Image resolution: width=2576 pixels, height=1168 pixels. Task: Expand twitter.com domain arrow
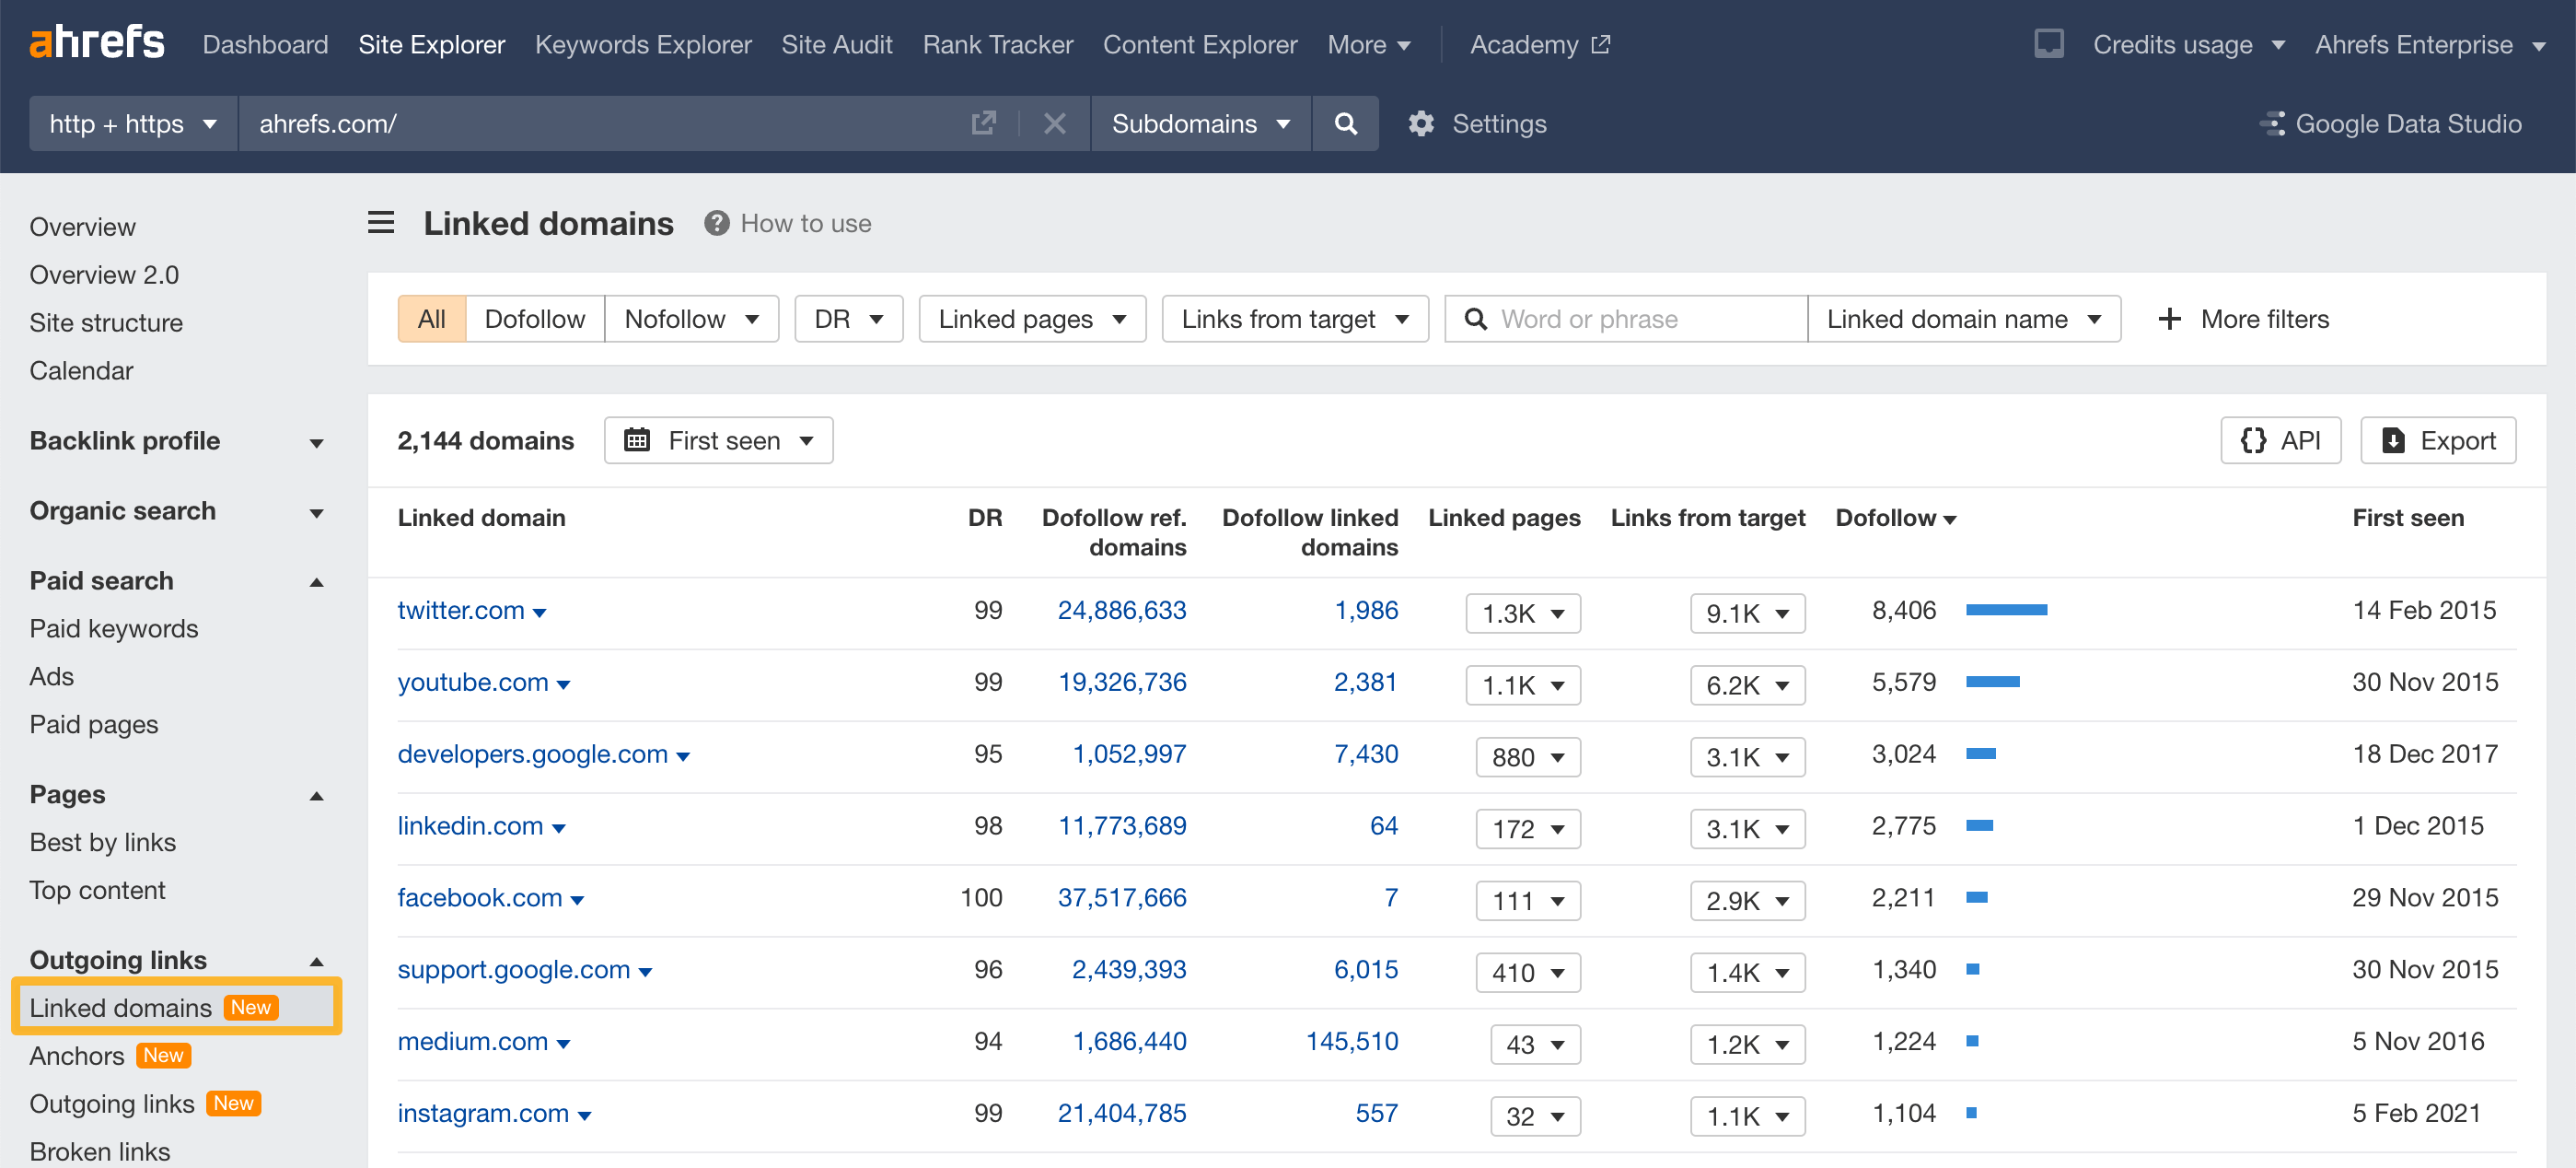(x=540, y=613)
